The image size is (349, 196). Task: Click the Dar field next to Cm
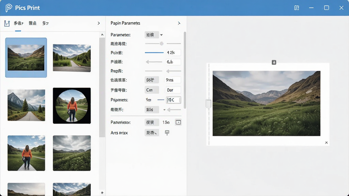pos(173,90)
